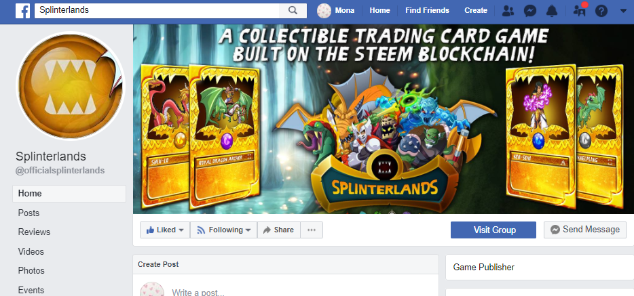Open the Find Friends link
This screenshot has height=296, width=634.
click(x=427, y=10)
